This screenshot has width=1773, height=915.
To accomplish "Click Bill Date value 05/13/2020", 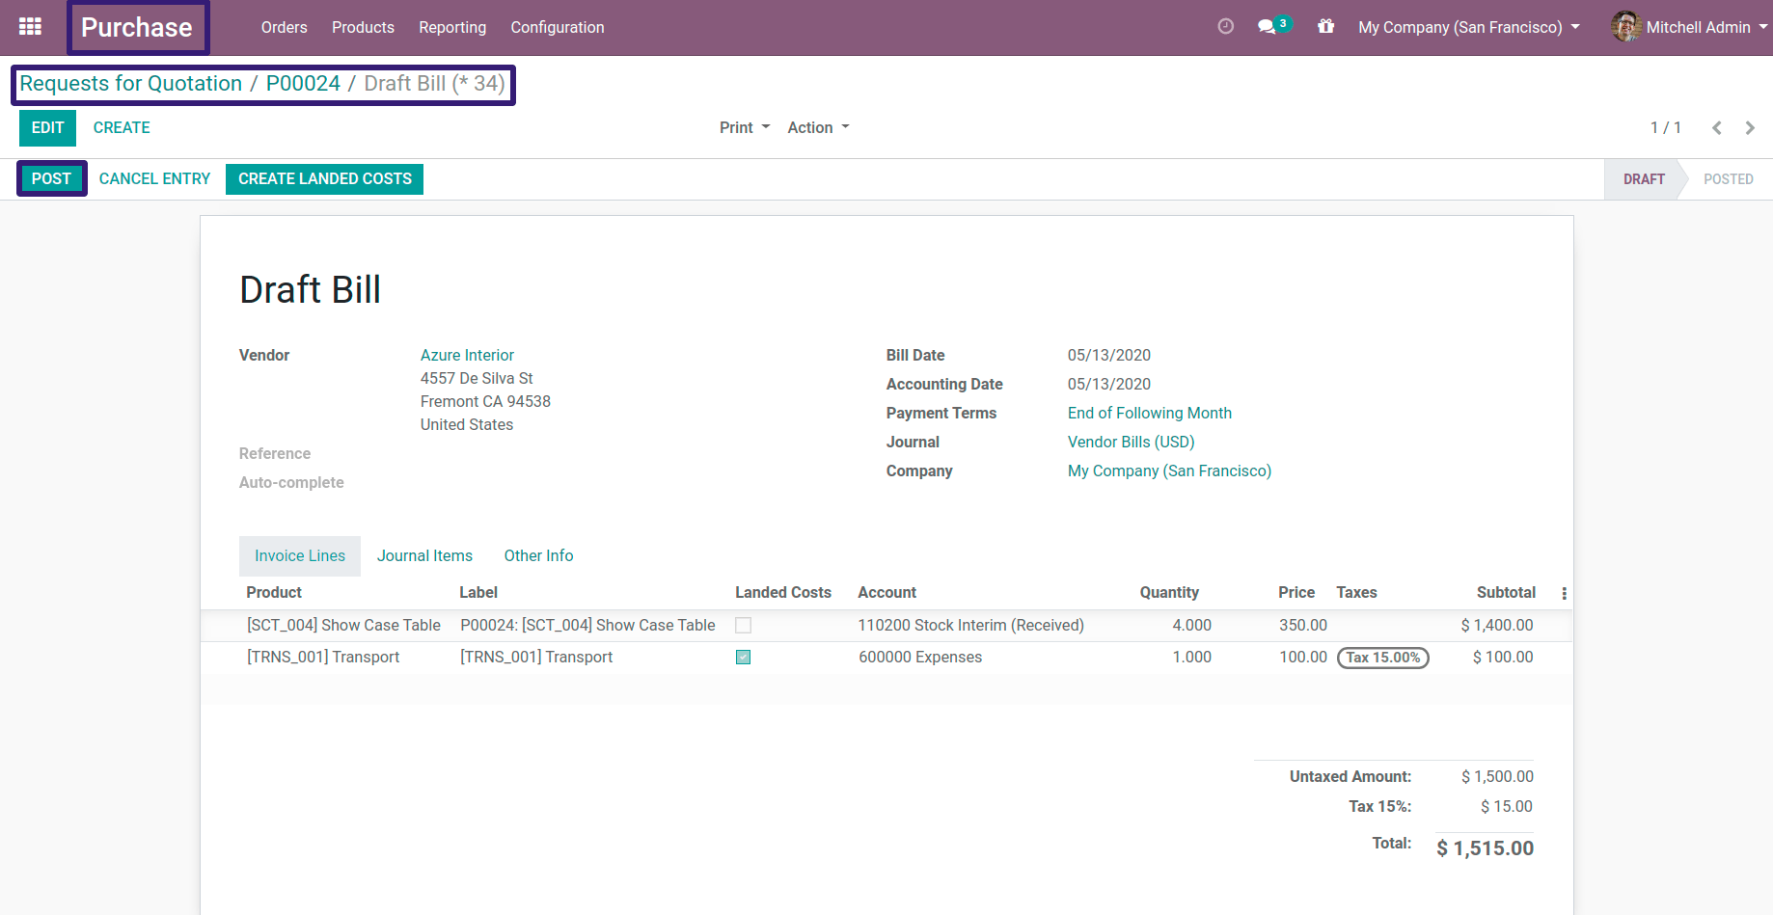I will pos(1109,356).
